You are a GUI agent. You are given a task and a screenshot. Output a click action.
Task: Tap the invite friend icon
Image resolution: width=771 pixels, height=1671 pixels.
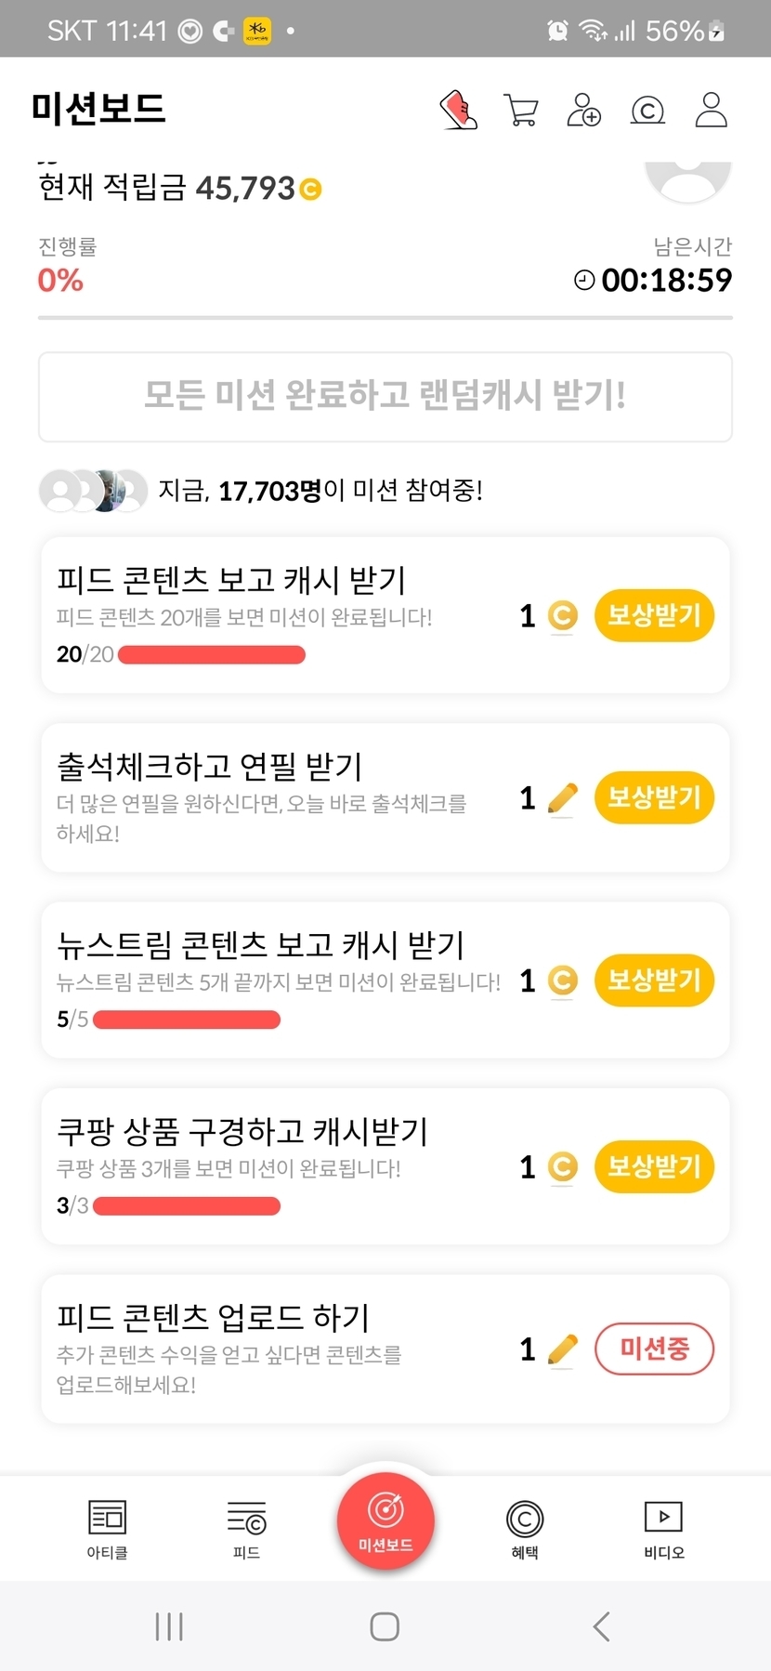(584, 110)
